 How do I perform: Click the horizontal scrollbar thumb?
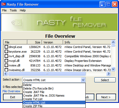point(47,74)
